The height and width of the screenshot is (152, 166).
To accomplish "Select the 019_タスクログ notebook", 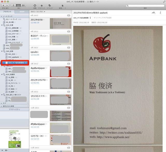I will pyautogui.click(x=14, y=43).
